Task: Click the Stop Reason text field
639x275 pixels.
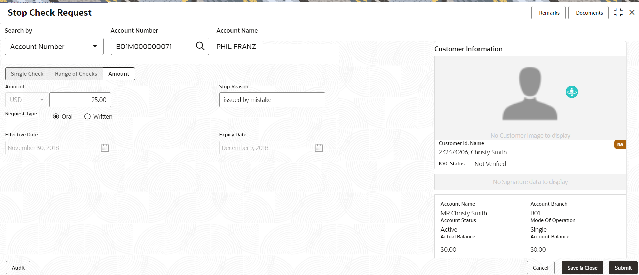Action: 272,100
